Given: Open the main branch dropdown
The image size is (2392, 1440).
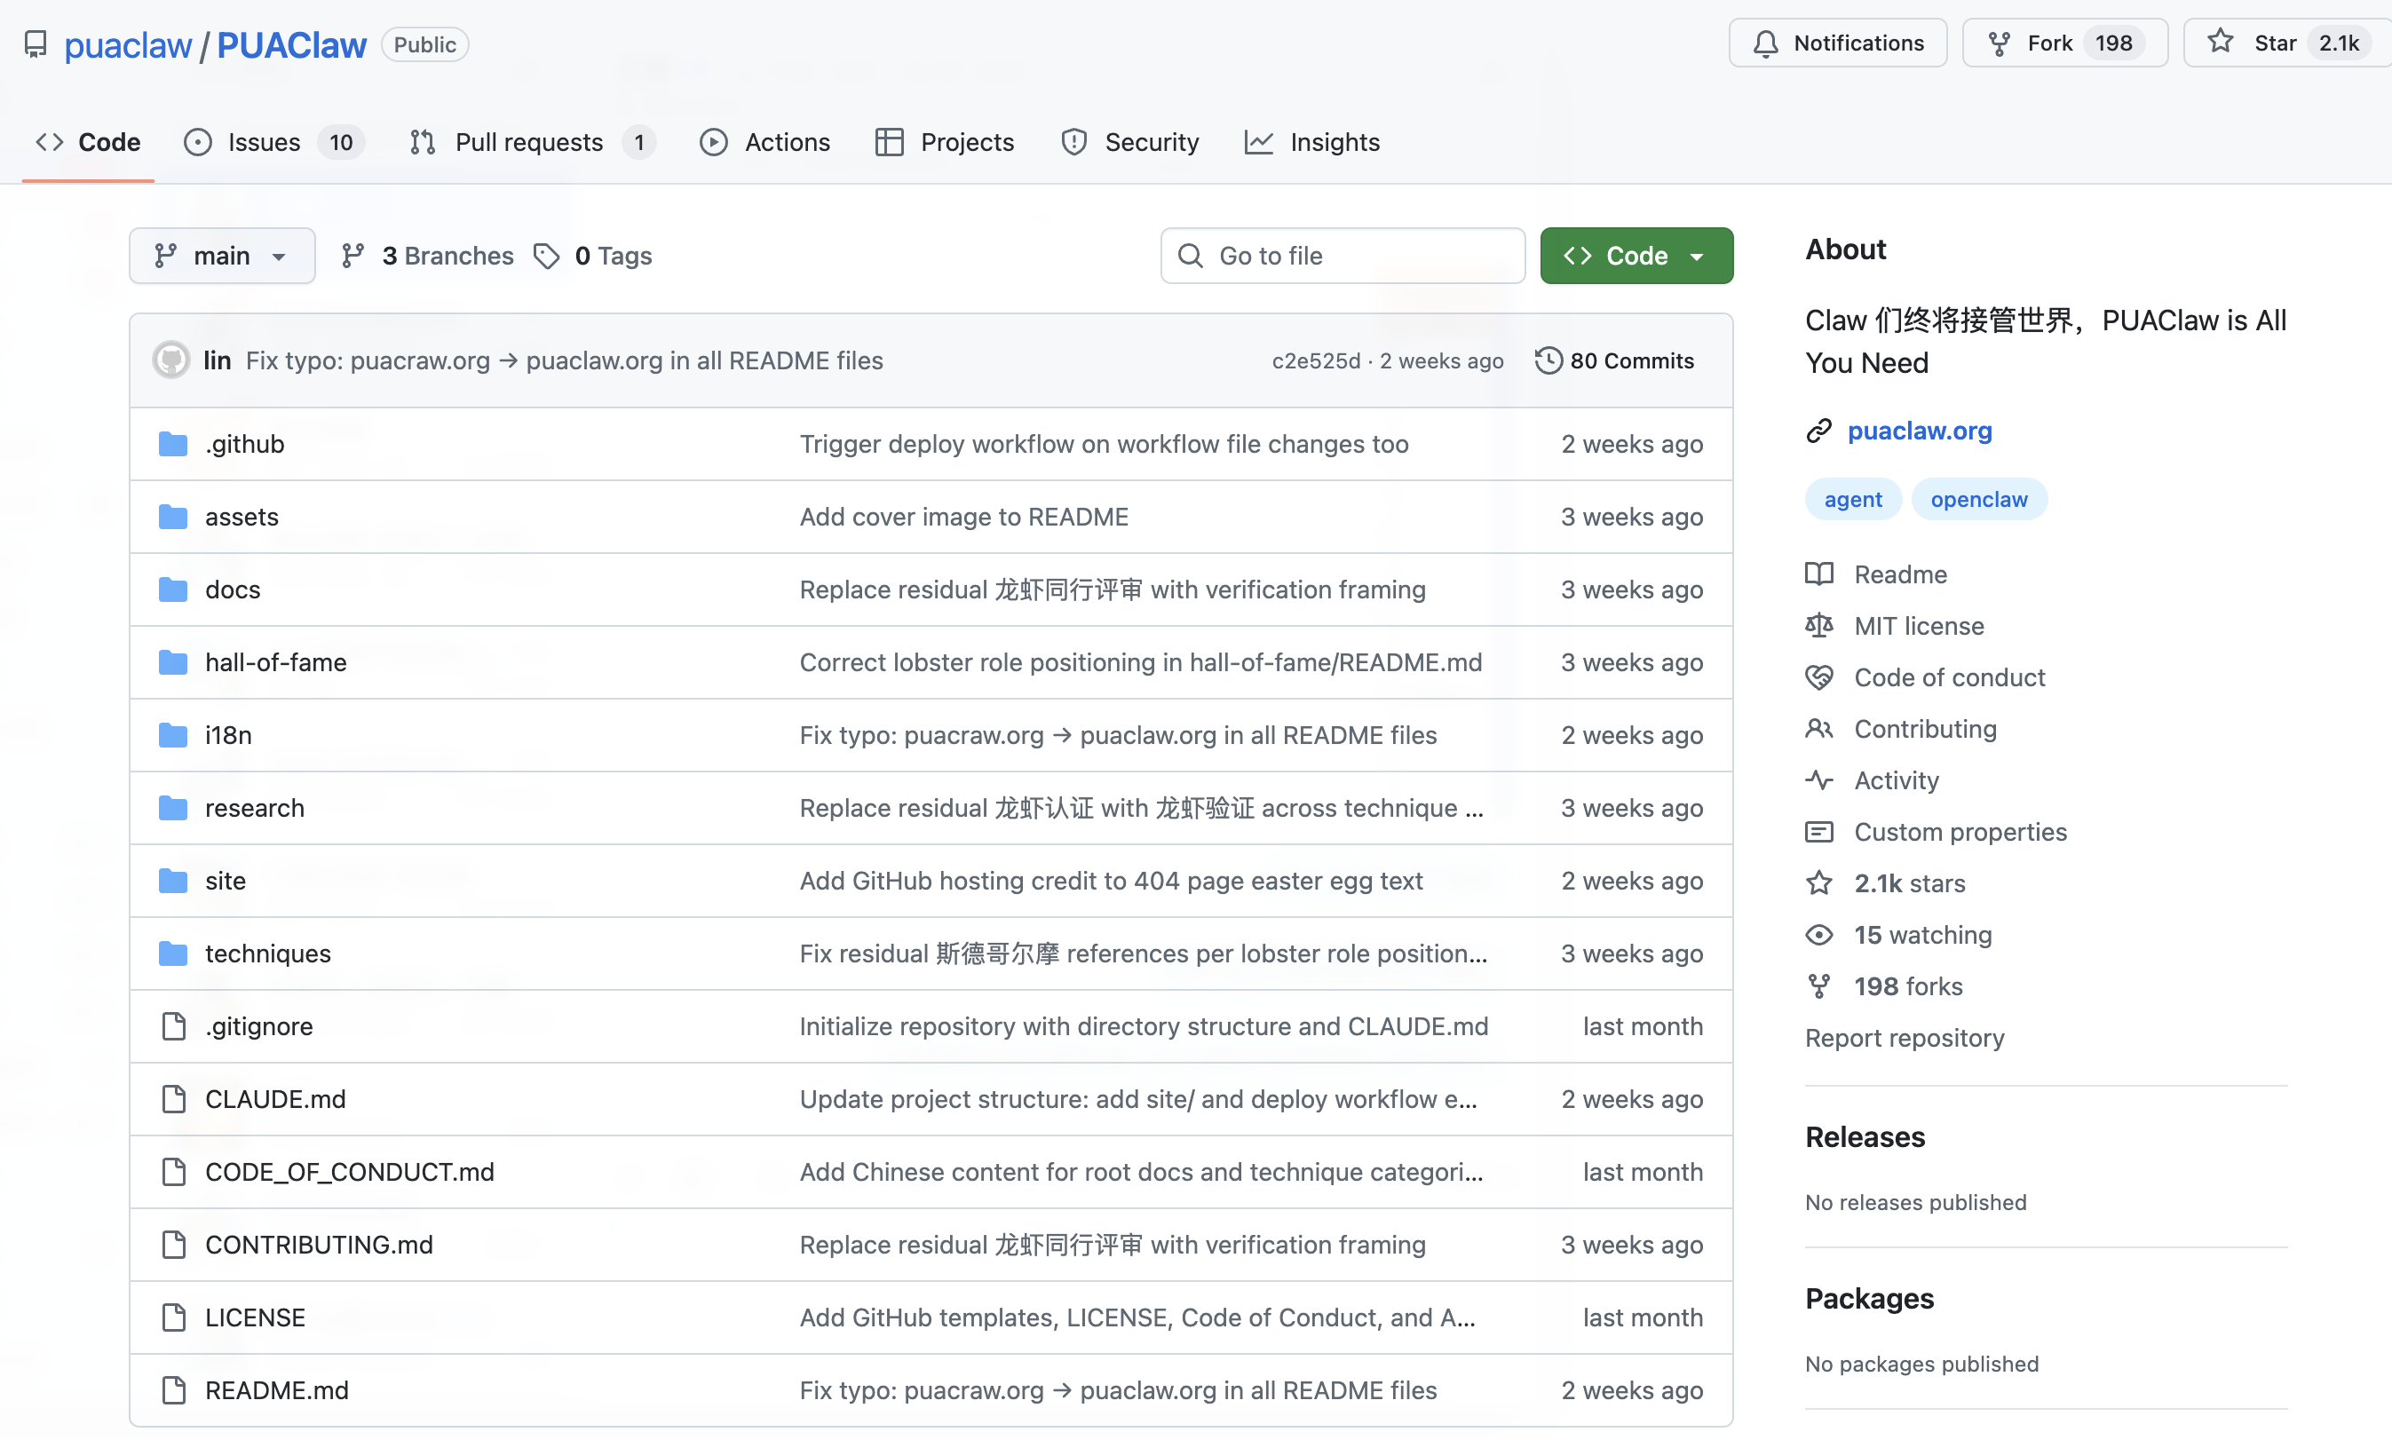Looking at the screenshot, I should pos(221,257).
